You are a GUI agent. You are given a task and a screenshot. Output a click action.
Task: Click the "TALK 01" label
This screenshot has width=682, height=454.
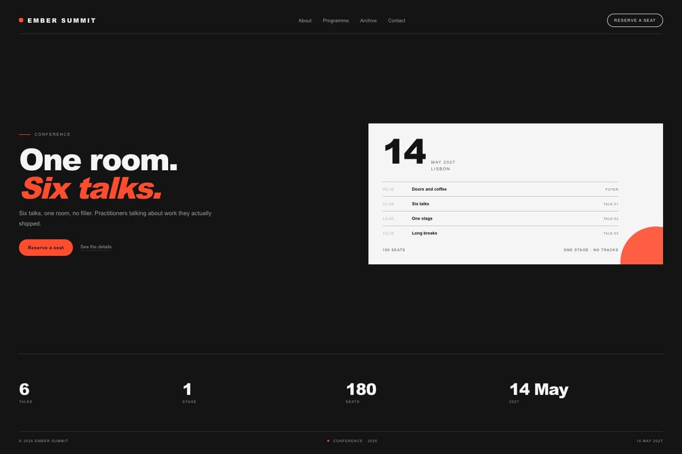coord(611,204)
